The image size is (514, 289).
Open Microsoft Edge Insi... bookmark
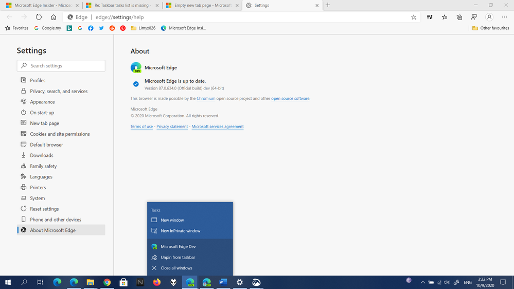183,28
